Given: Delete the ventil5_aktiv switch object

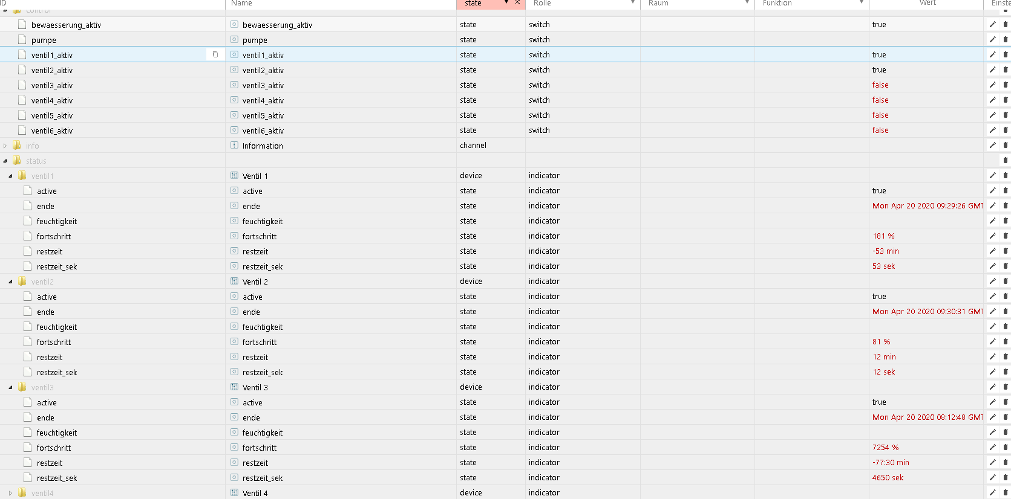Looking at the screenshot, I should pyautogui.click(x=1006, y=115).
